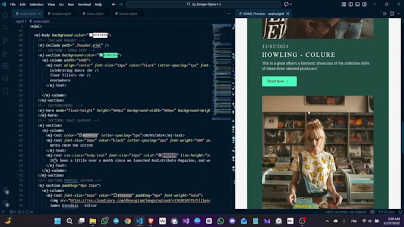Open the Run and Debug view
404x227 pixels.
[5, 53]
